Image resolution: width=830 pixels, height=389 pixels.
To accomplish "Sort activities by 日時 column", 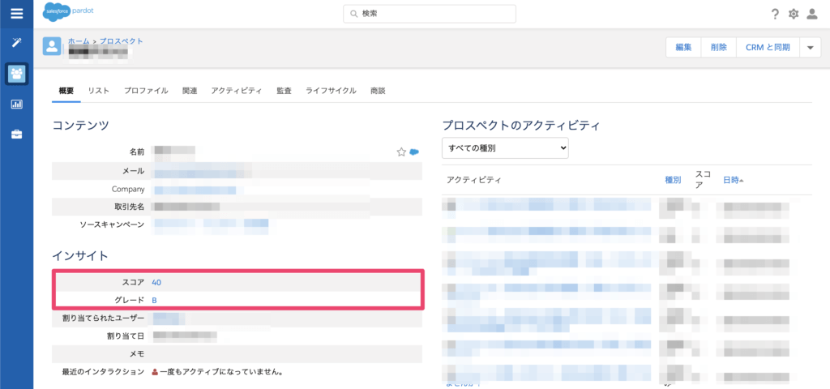I will [733, 180].
